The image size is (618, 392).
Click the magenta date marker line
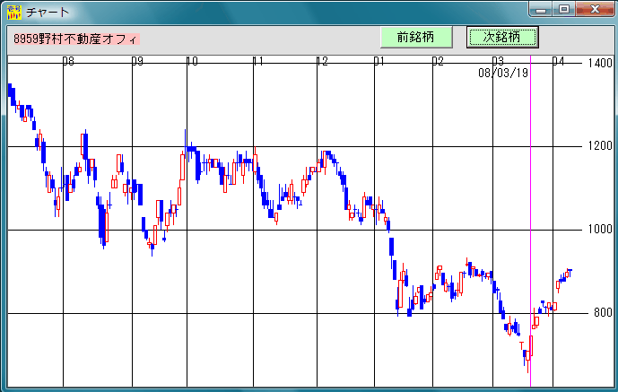click(530, 221)
